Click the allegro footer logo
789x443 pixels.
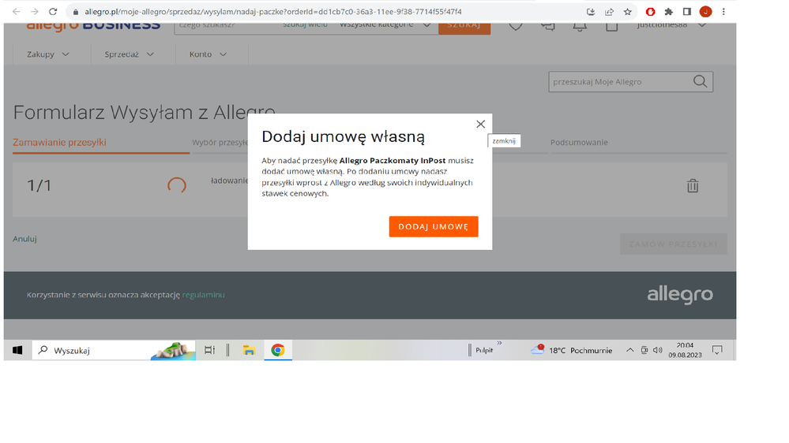point(680,295)
